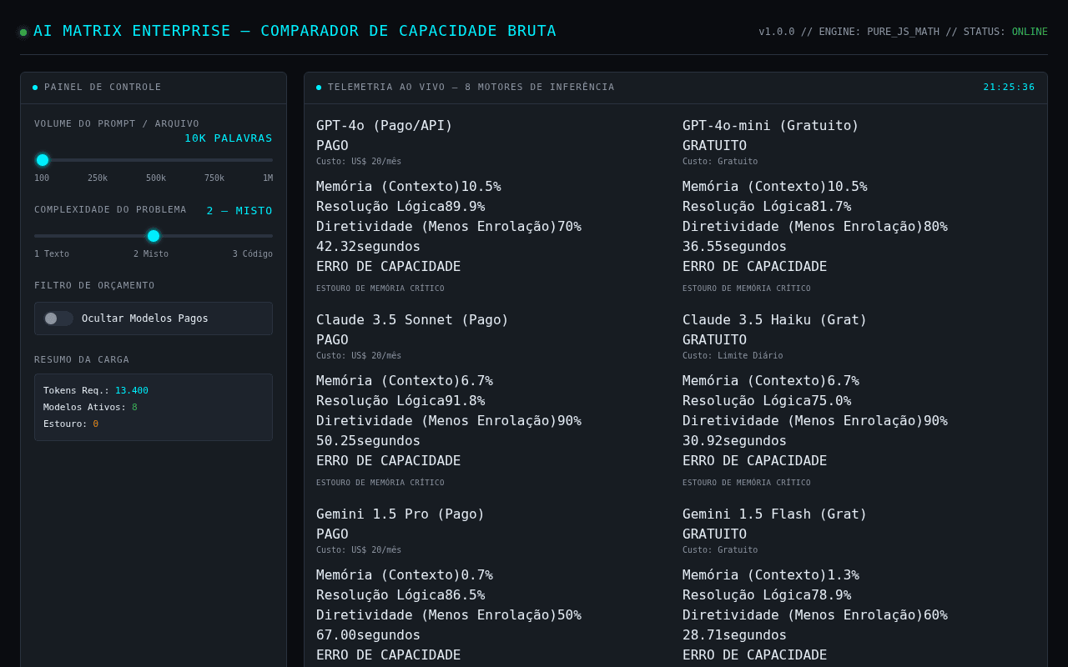Click 'Custo: US$ 20/mês' on Claude 3.5 Sonnet

click(359, 356)
